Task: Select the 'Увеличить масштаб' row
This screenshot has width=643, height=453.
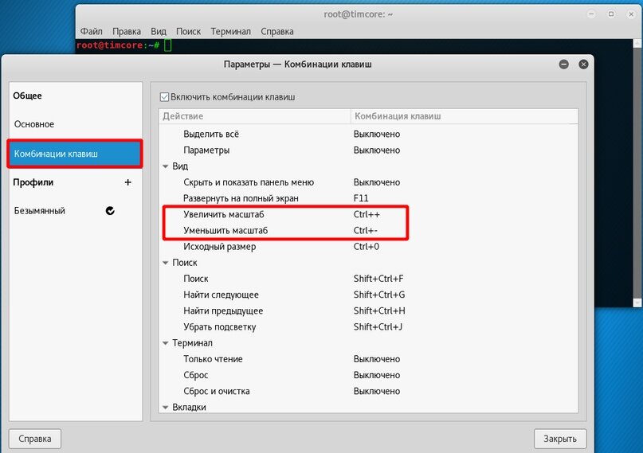Action: [368, 214]
